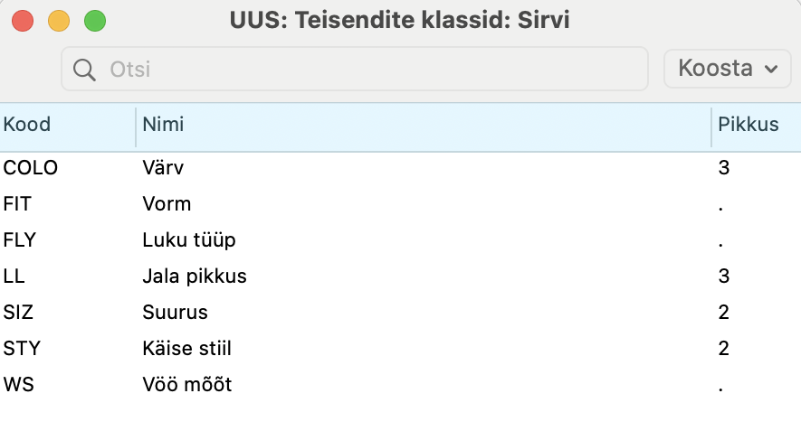The image size is (801, 431).
Task: Sort by the Kood column header
Action: click(68, 125)
